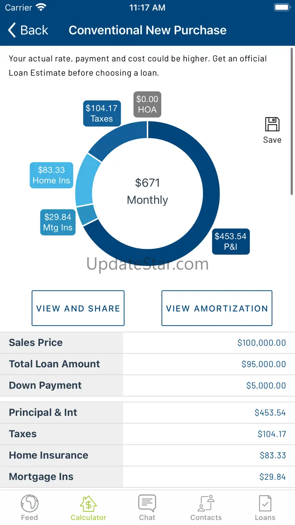The image size is (295, 525).
Task: Select the Calculator house icon
Action: coord(88,503)
